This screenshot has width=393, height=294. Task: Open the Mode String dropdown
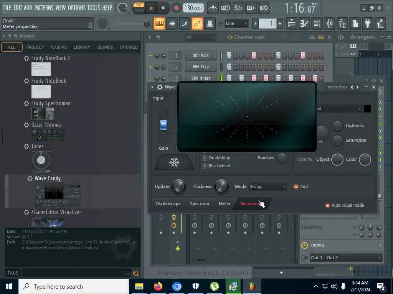268,186
